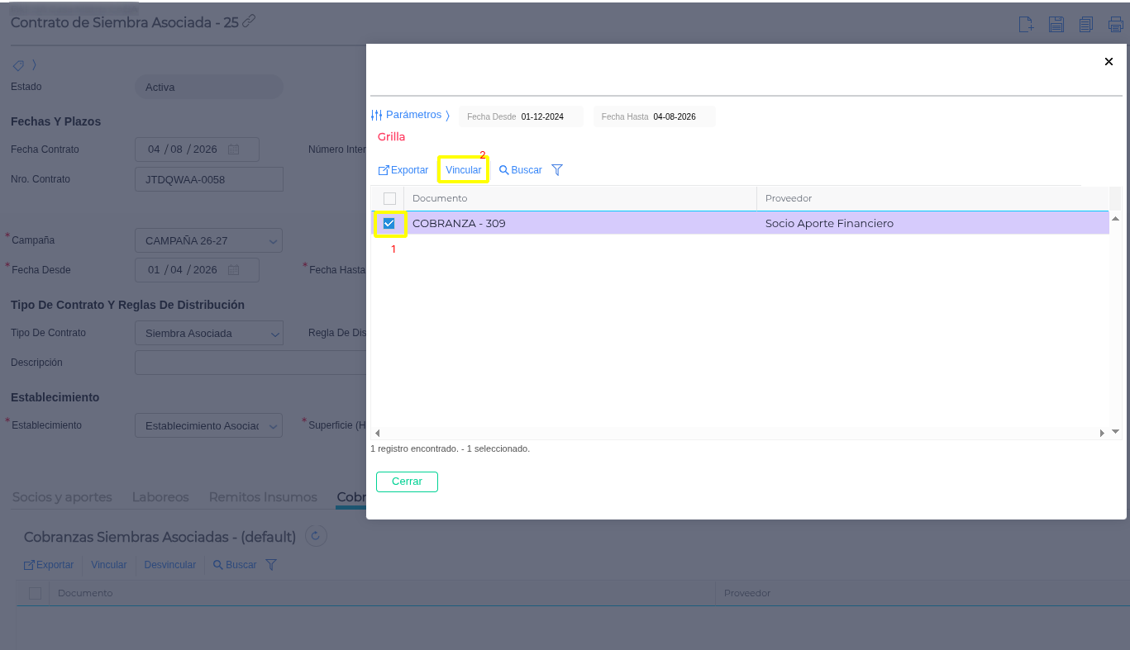Click Buscar in background grid toolbar
Viewport: 1130px width, 650px height.
click(235, 565)
